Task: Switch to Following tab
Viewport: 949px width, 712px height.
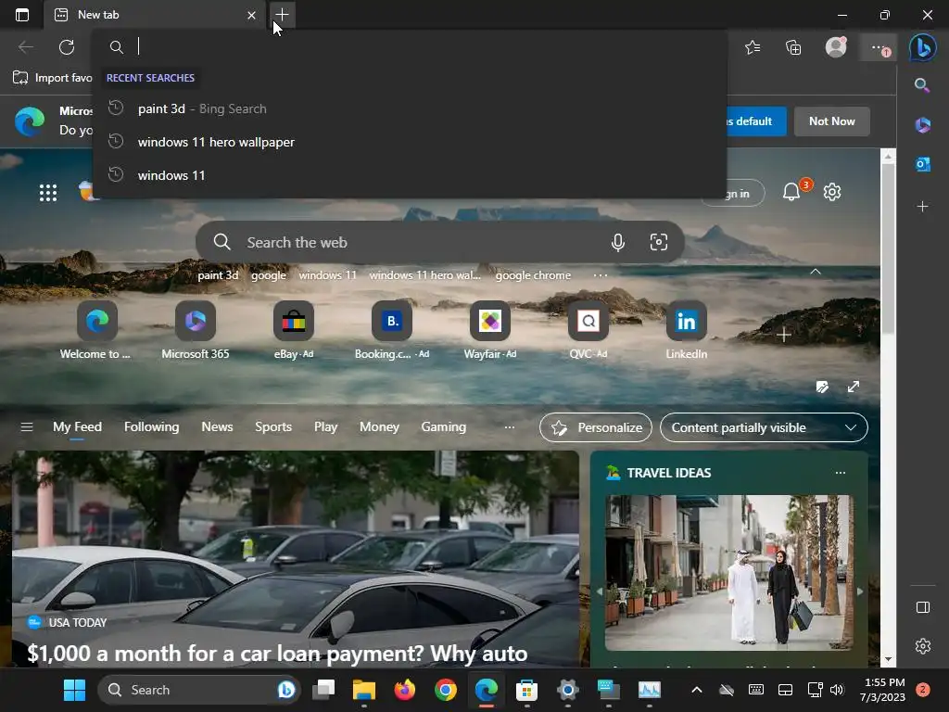Action: tap(151, 426)
